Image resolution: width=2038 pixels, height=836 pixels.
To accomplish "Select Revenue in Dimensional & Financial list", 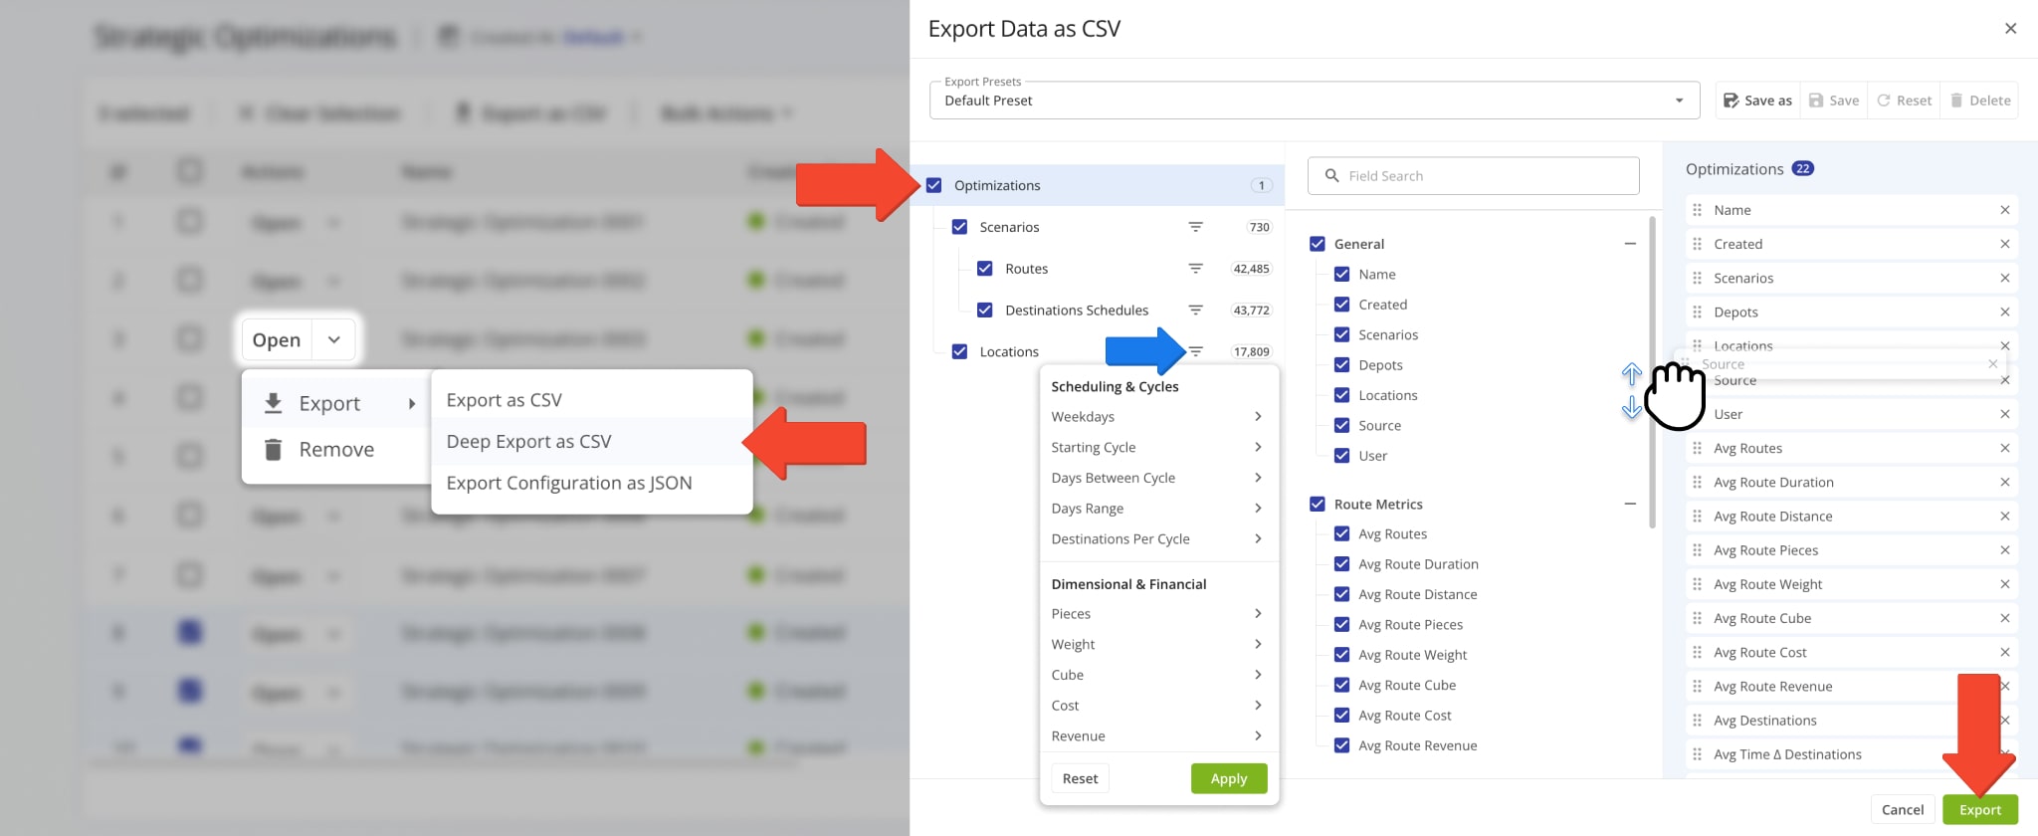I will point(1157,736).
